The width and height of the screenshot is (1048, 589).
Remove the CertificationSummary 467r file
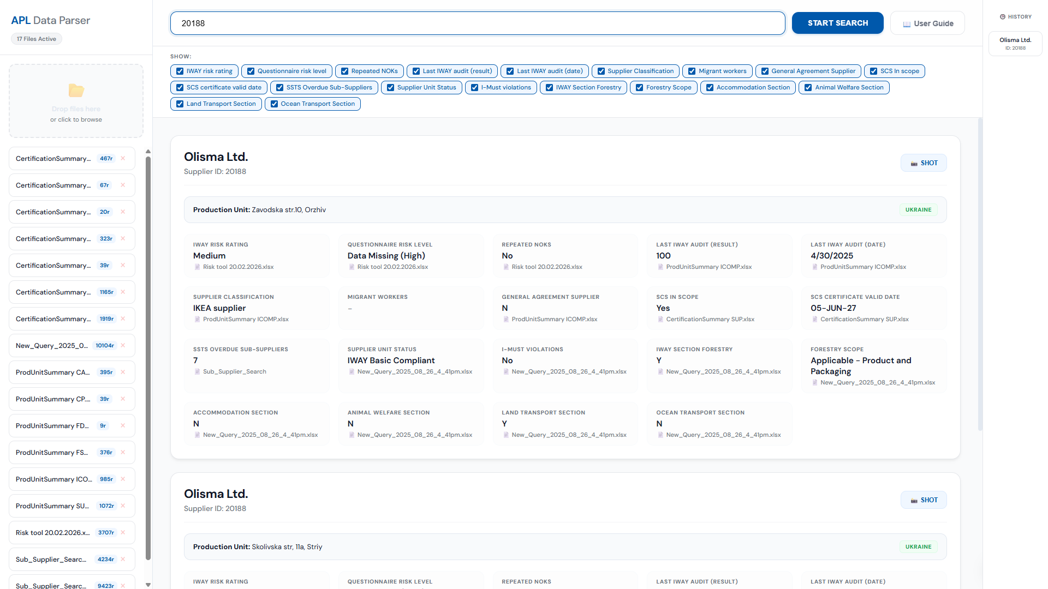tap(123, 159)
